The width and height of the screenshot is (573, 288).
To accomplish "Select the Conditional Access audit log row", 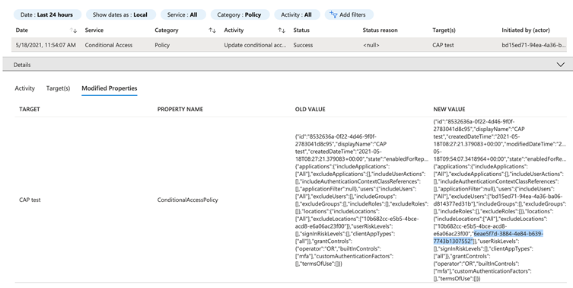I will [x=289, y=45].
